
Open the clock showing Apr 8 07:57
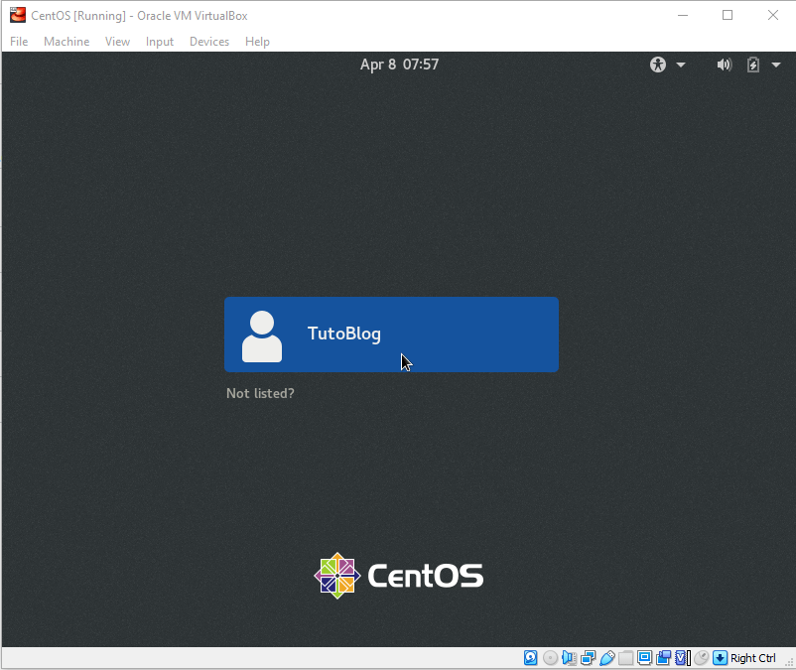(x=400, y=65)
